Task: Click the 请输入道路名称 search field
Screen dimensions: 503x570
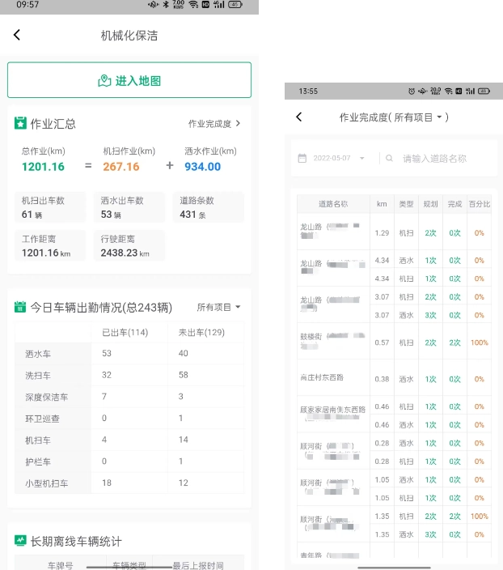Action: click(x=441, y=159)
